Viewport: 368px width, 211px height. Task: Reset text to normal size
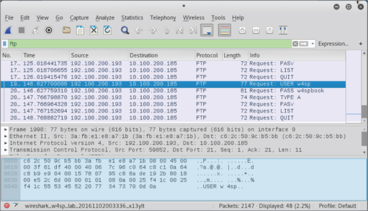coord(270,30)
